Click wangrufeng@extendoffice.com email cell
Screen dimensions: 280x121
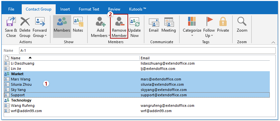pyautogui.click(x=167, y=106)
